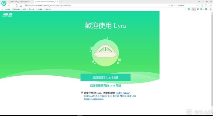Viewport: 213px width, 116px height.
Task: Open the browser hamburger menu
Action: coord(211,6)
